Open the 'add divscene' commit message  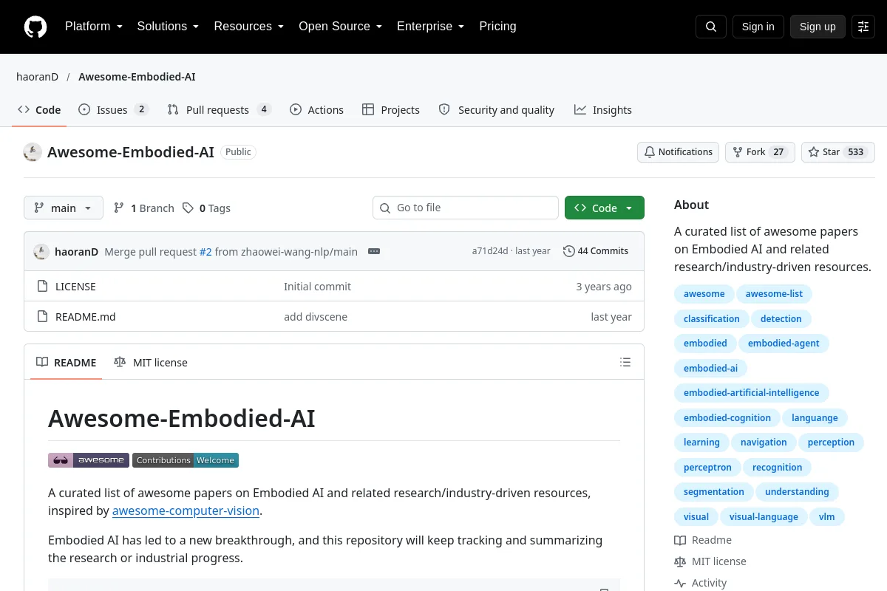coord(316,317)
